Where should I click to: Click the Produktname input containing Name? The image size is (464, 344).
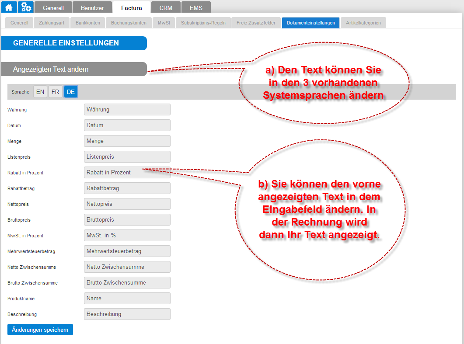point(127,299)
